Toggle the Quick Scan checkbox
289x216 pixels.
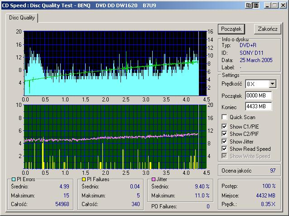(x=224, y=117)
